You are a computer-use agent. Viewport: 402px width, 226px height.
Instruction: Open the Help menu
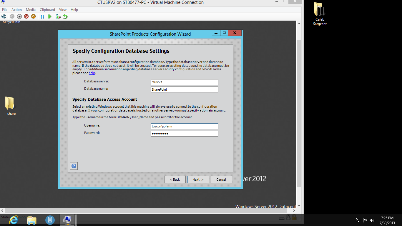tap(74, 10)
